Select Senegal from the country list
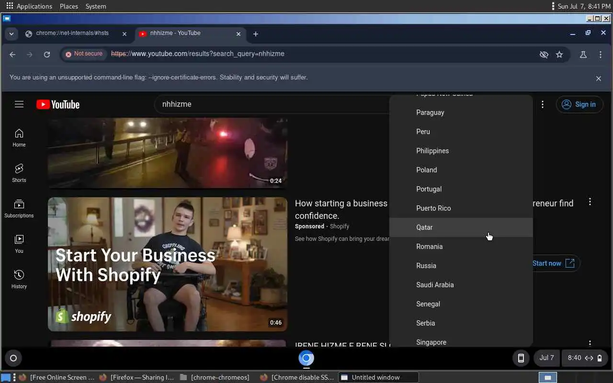 pyautogui.click(x=461, y=304)
